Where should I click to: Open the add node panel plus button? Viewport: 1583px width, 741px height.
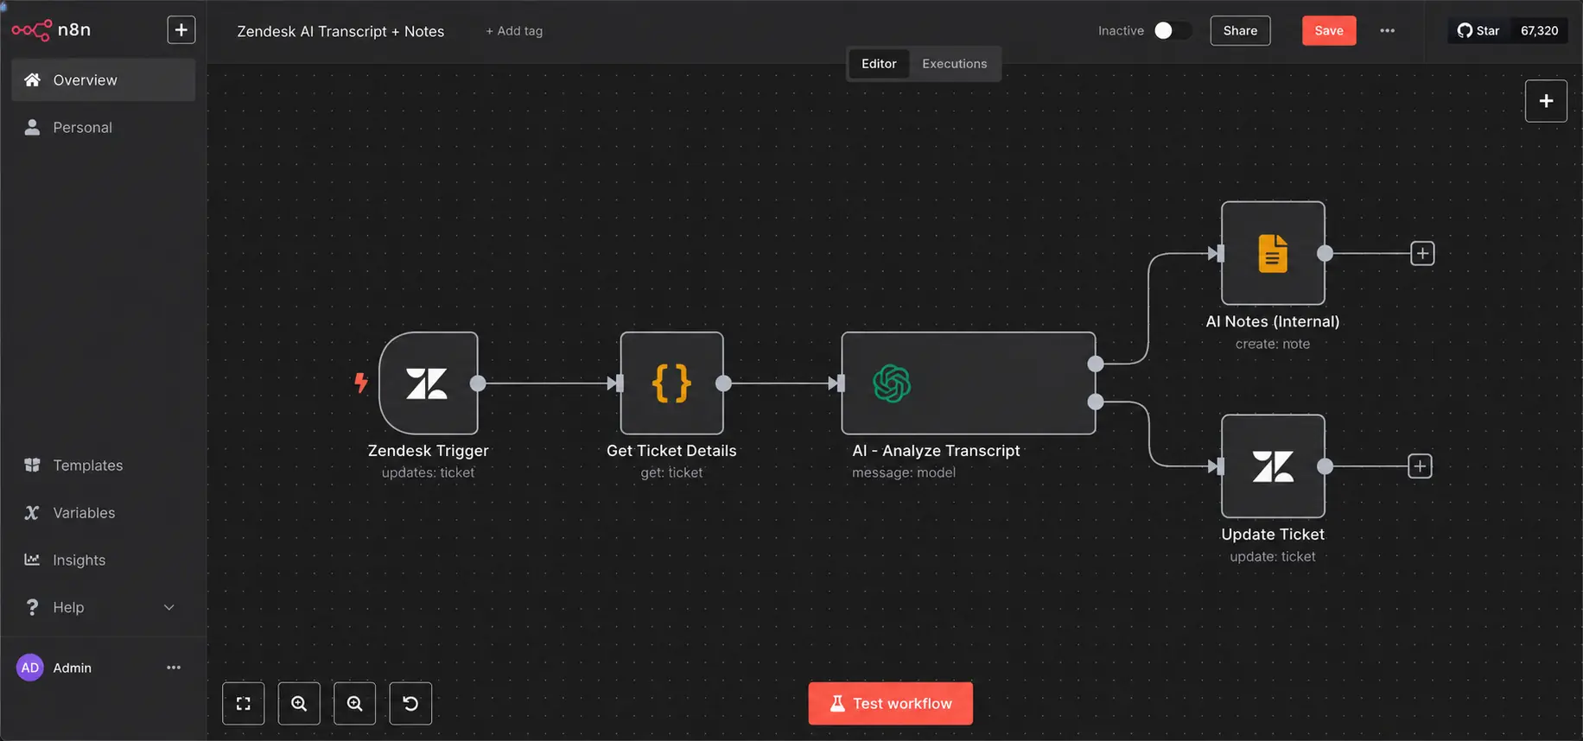[1546, 101]
